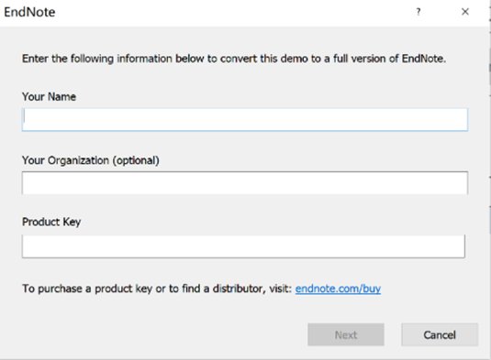Select the Product Key entry field
Screen dimensions: 491x360
pos(243,246)
